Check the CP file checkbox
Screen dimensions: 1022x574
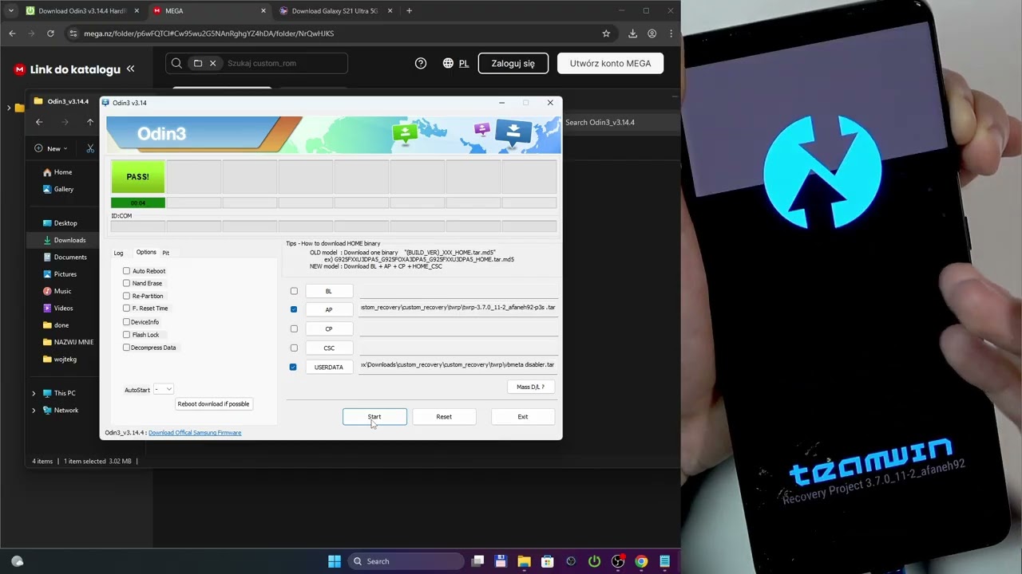pos(294,328)
